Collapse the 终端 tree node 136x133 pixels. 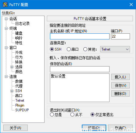(6, 28)
